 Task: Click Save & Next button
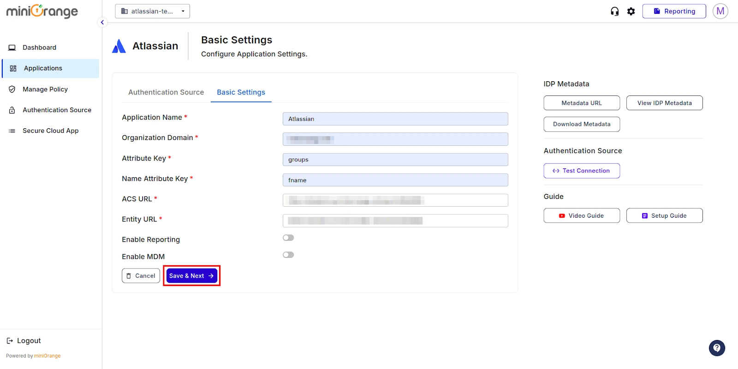point(191,276)
